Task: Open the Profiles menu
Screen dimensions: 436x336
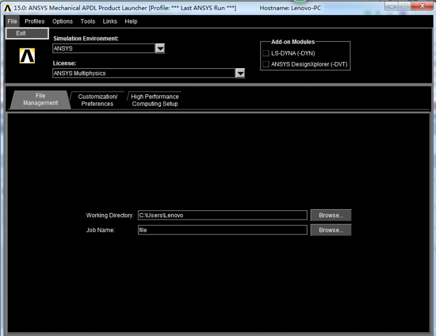Action: click(34, 21)
